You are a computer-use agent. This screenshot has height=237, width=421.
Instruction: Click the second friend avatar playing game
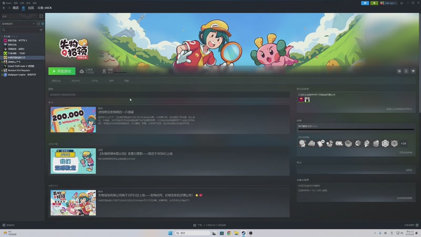pos(307,100)
